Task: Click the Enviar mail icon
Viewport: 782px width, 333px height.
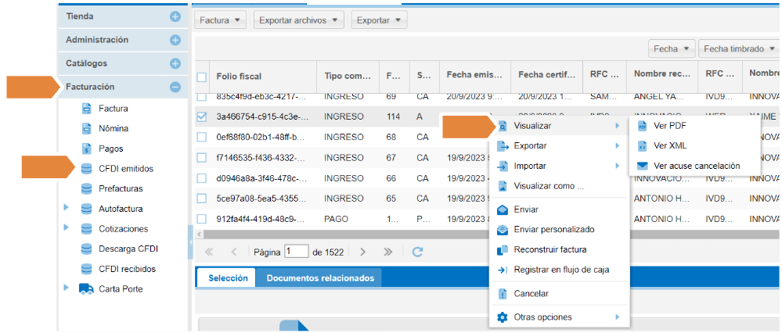Action: point(503,209)
